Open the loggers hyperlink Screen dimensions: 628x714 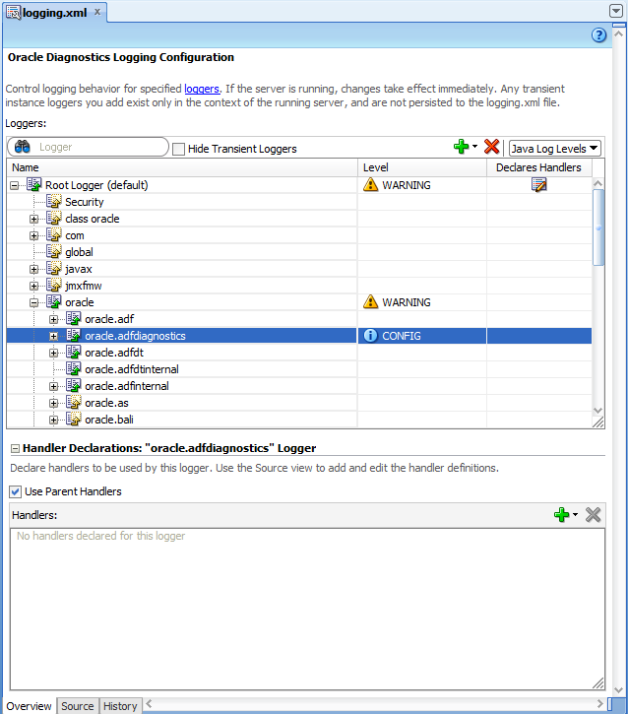coord(202,89)
